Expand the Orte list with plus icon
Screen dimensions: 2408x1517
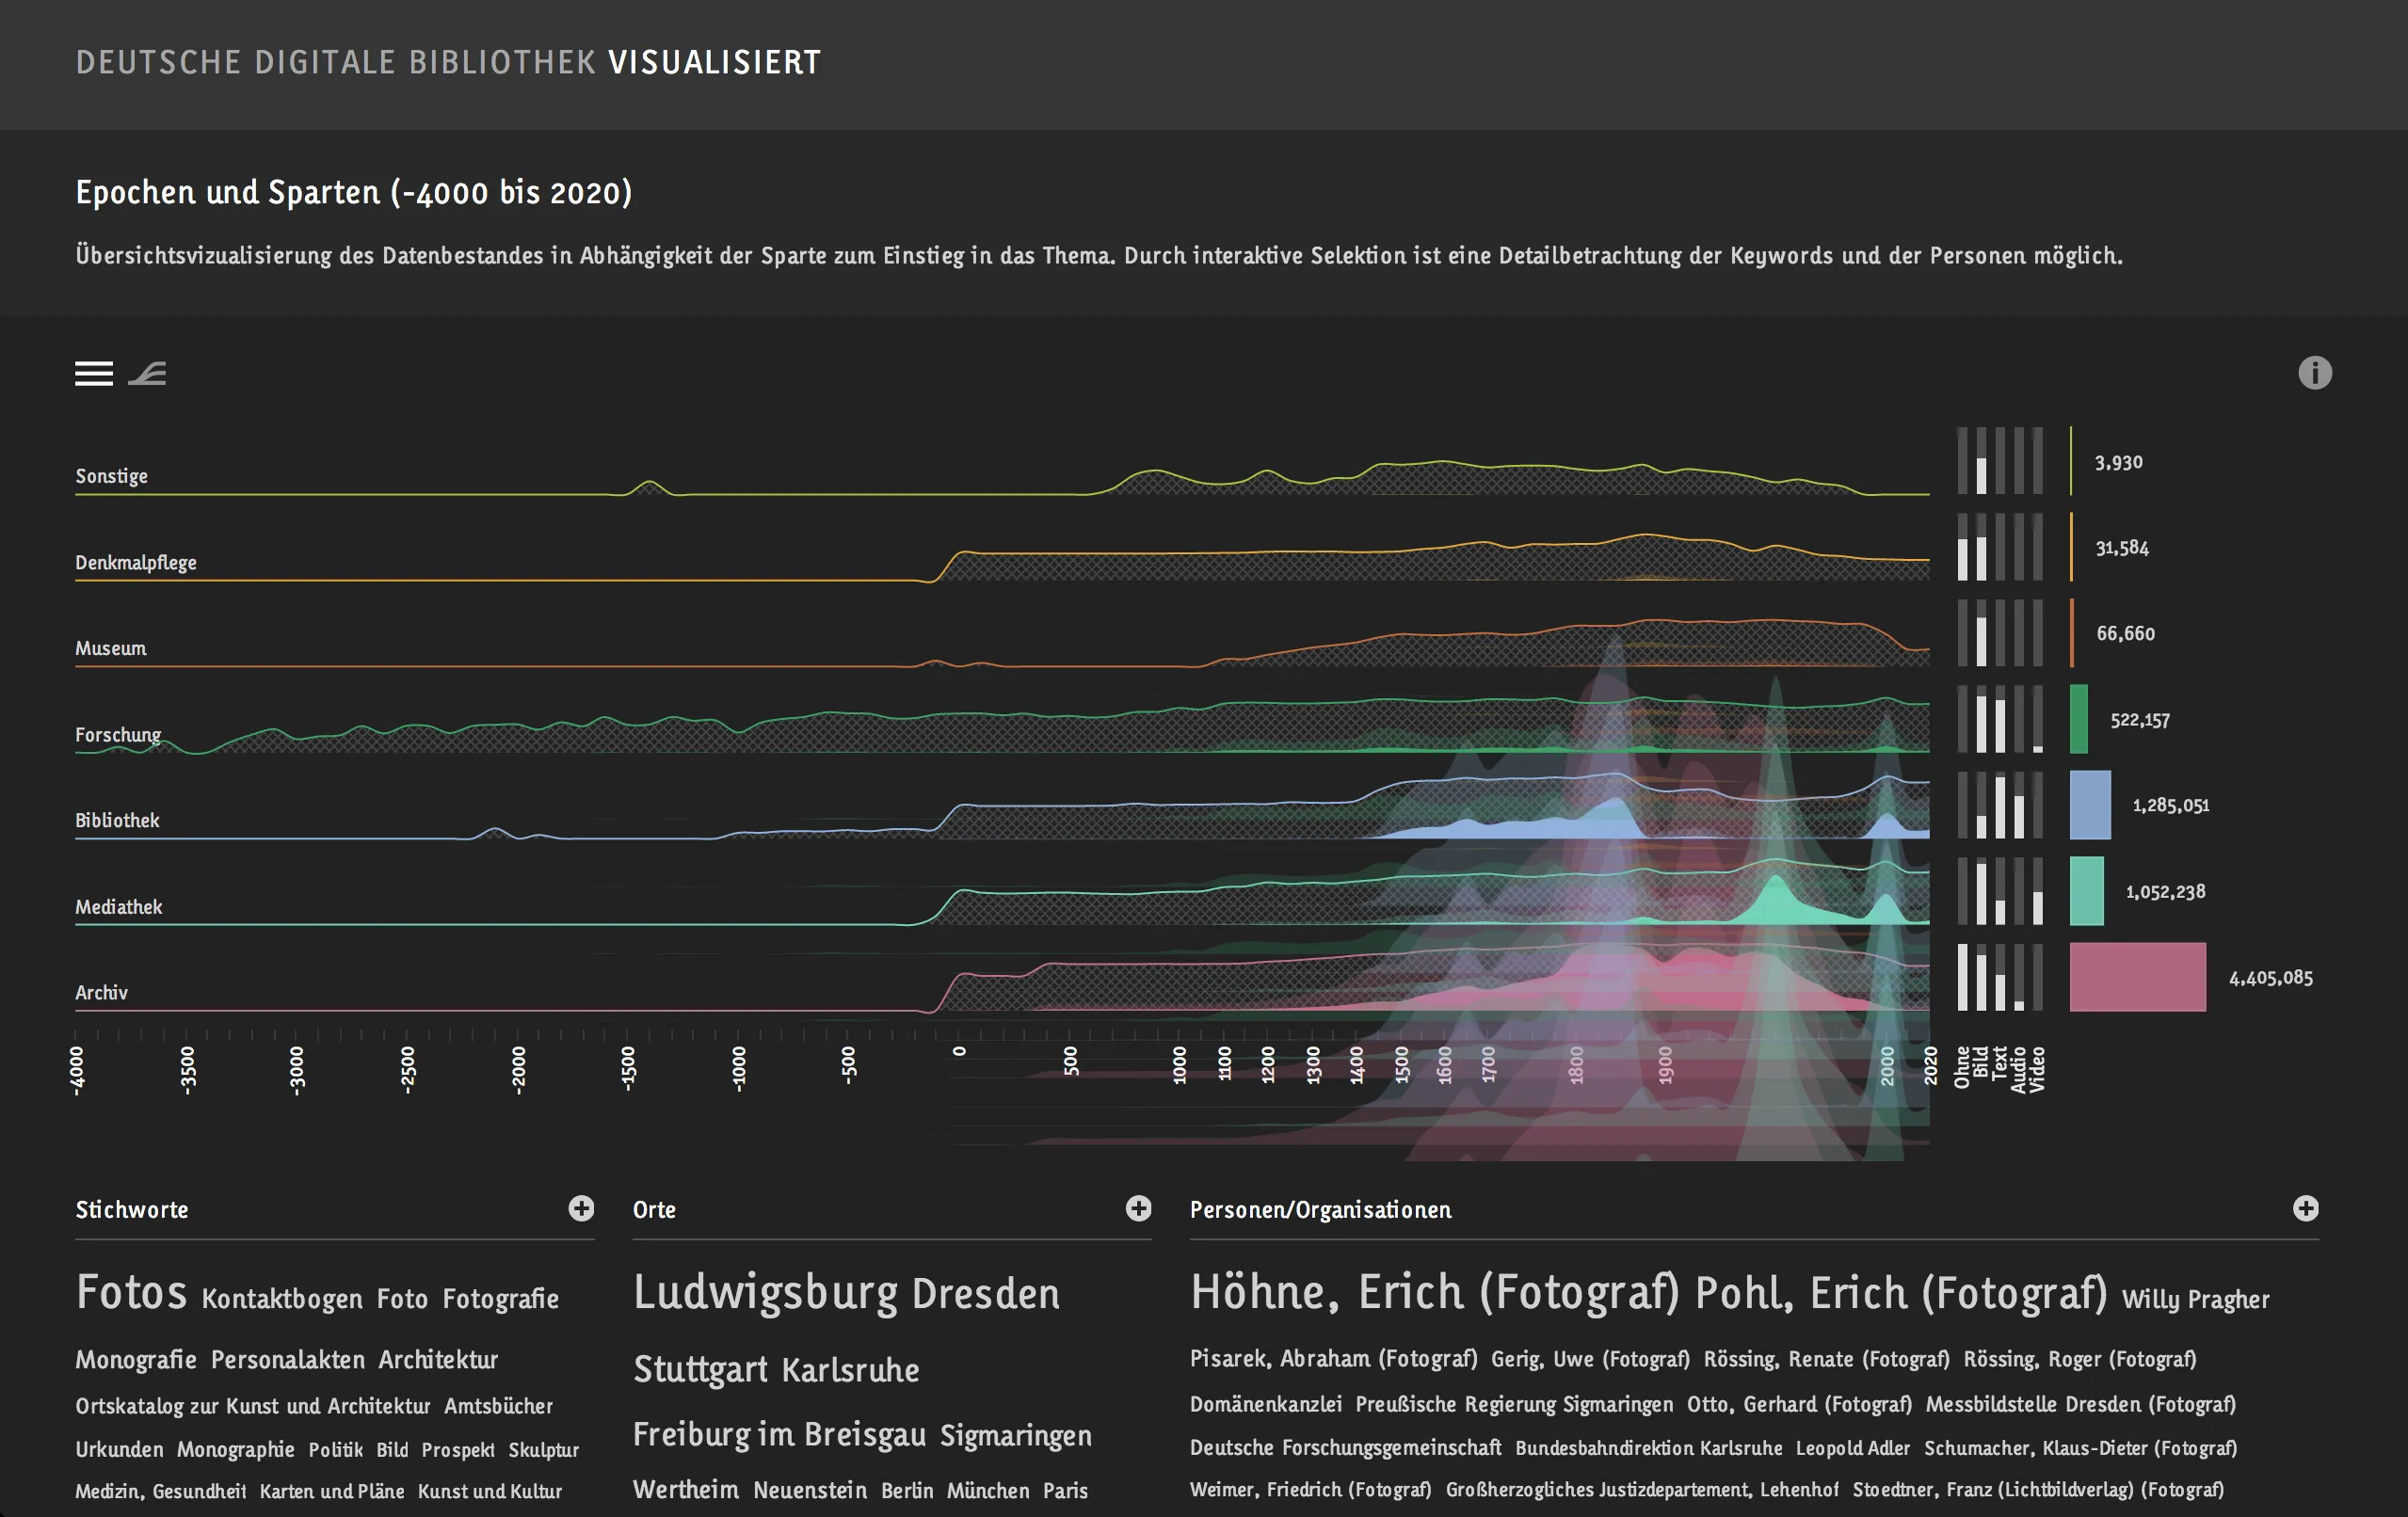coord(1138,1208)
